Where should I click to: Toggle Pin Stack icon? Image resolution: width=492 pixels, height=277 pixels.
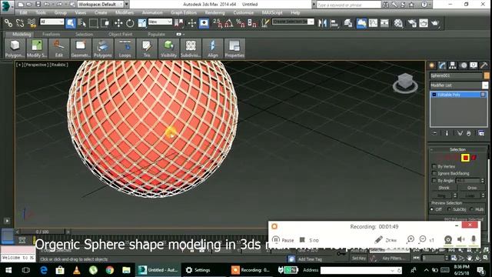point(434,133)
